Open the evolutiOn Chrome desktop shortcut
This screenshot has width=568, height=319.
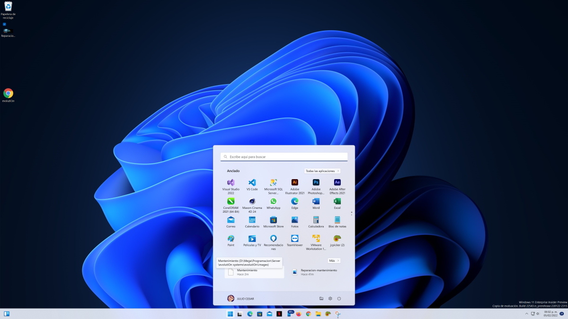coord(8,94)
